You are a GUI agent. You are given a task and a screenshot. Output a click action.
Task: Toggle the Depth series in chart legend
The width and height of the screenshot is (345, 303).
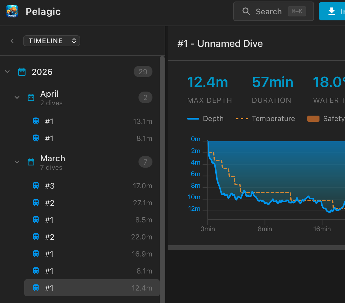[x=205, y=119]
